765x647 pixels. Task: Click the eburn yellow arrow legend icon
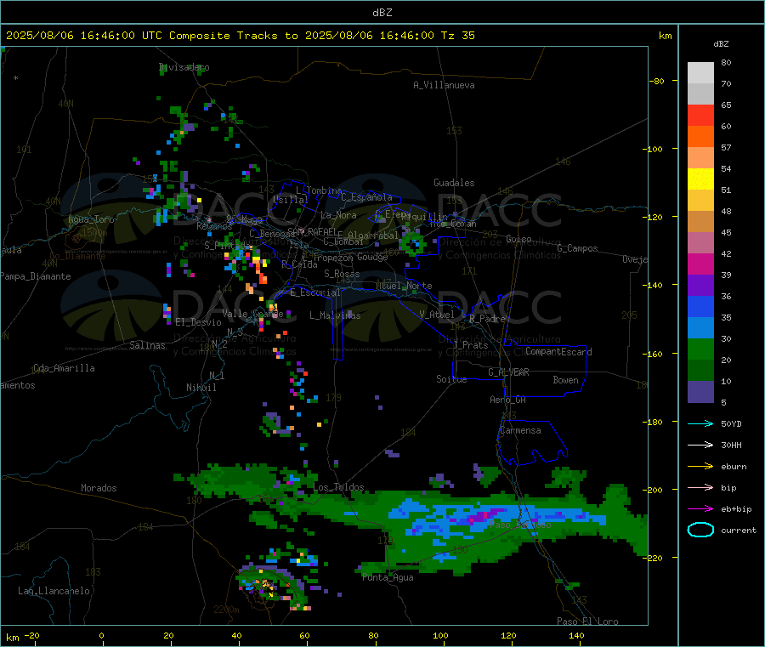click(x=700, y=466)
